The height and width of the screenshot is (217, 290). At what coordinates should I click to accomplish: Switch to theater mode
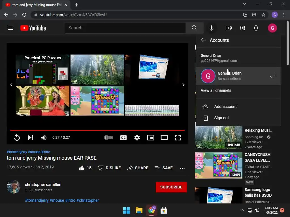click(164, 138)
